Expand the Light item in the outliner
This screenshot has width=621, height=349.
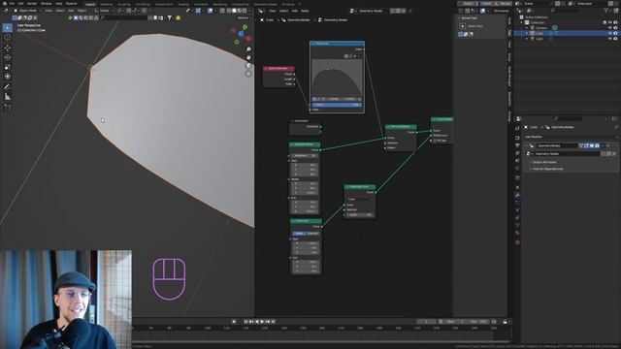tap(527, 39)
